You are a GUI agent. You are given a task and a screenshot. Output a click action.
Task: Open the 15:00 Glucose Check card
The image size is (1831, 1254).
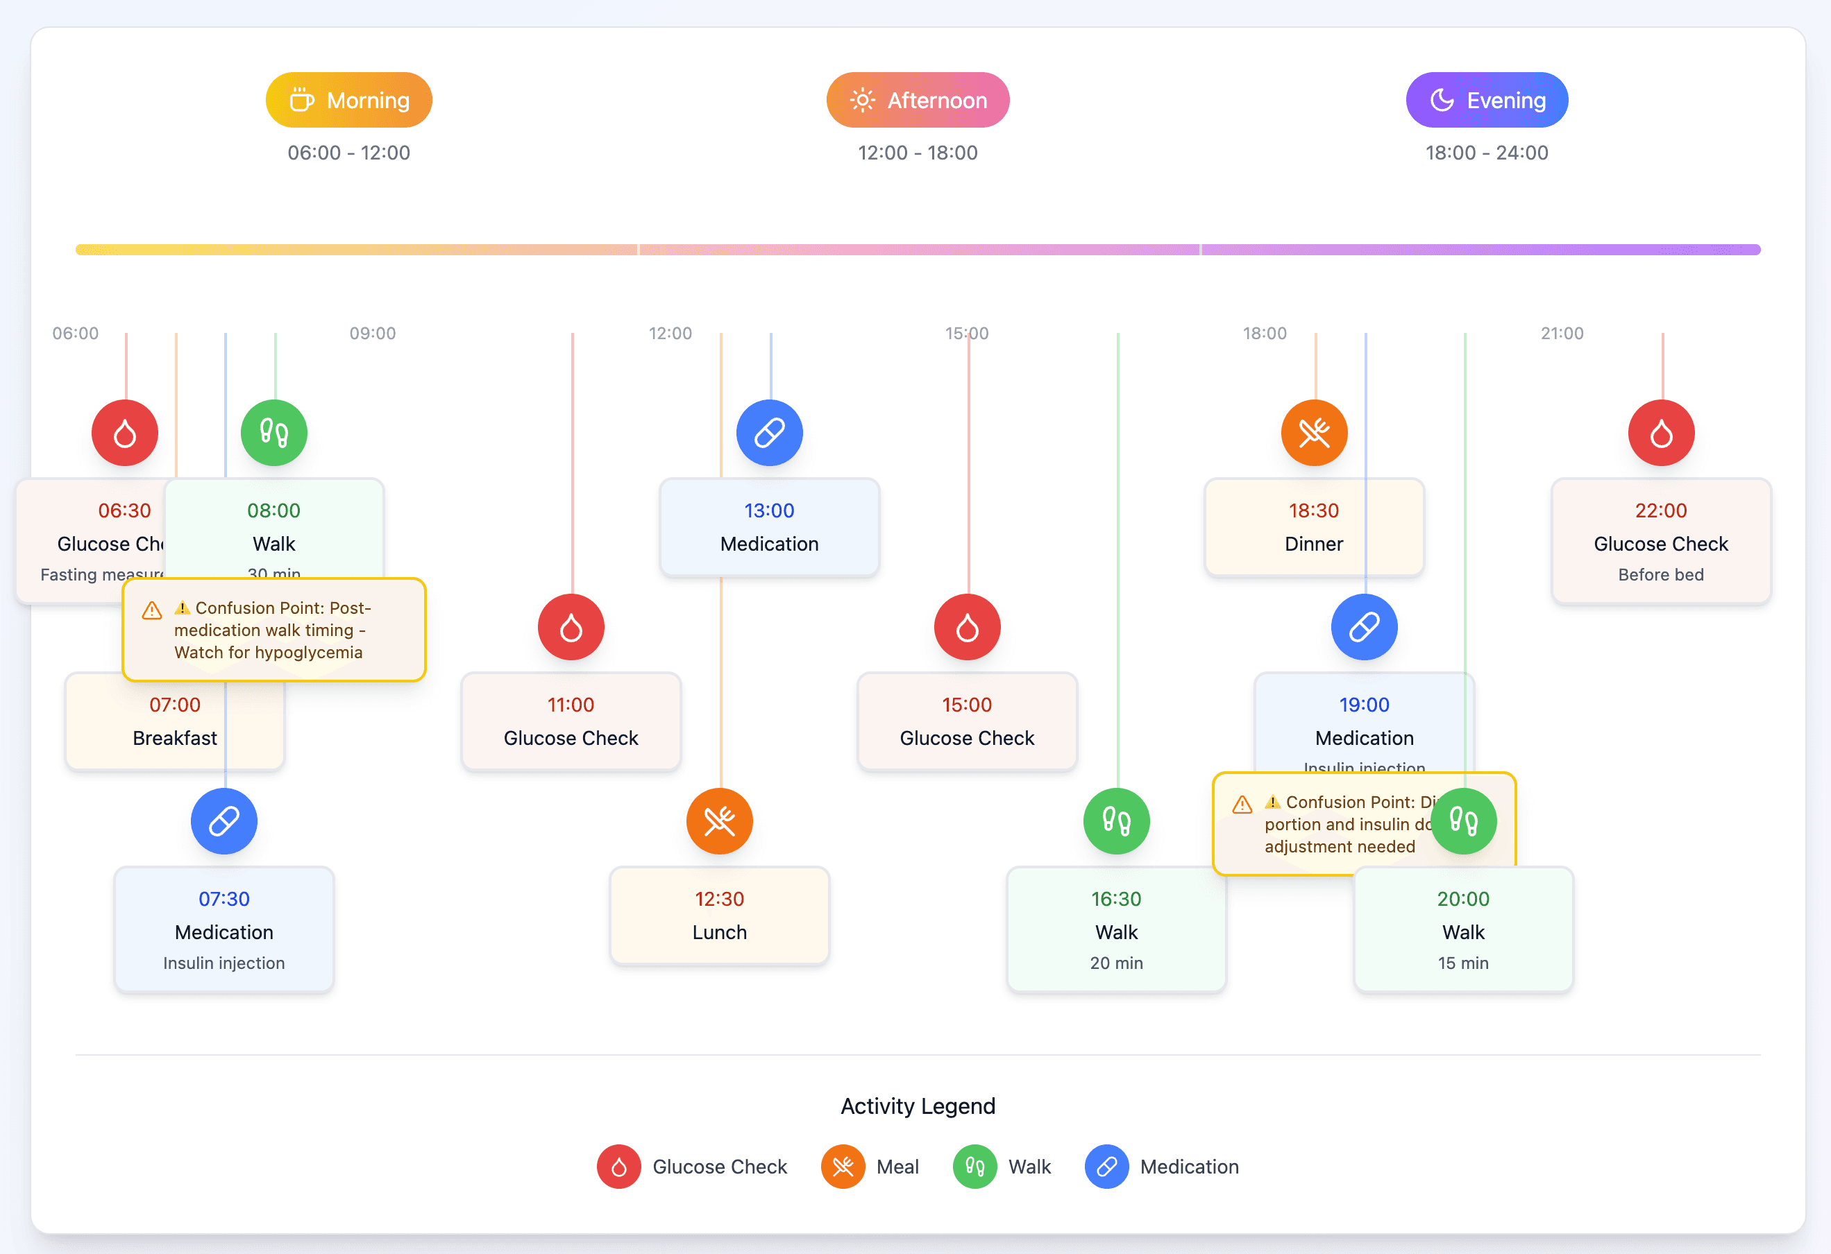click(967, 722)
